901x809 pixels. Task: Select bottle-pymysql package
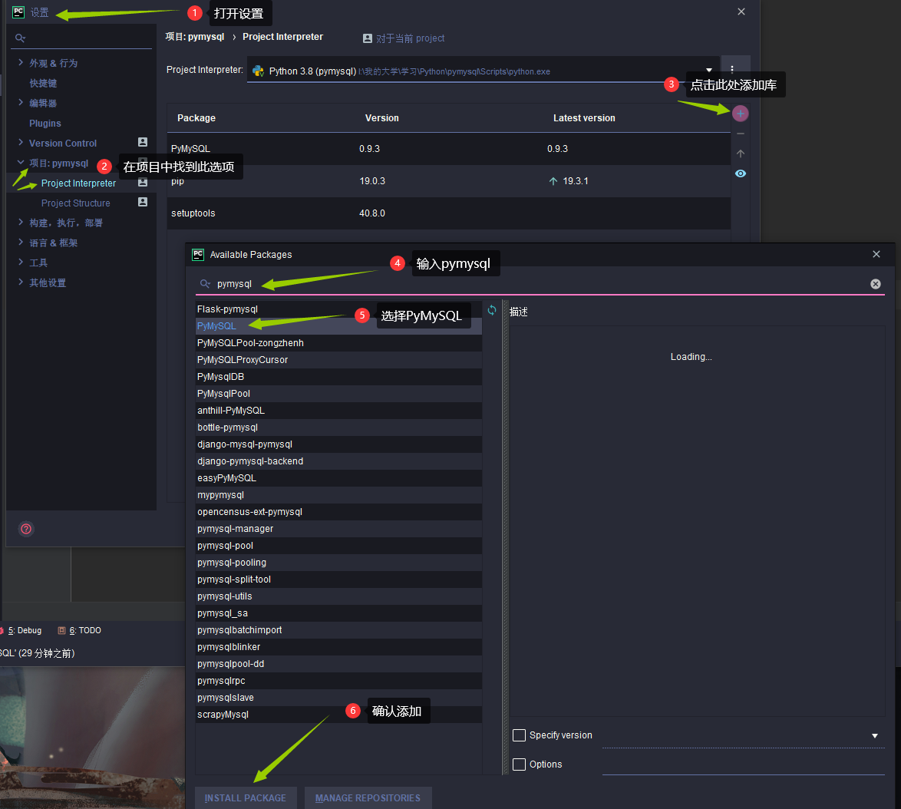[x=338, y=428]
